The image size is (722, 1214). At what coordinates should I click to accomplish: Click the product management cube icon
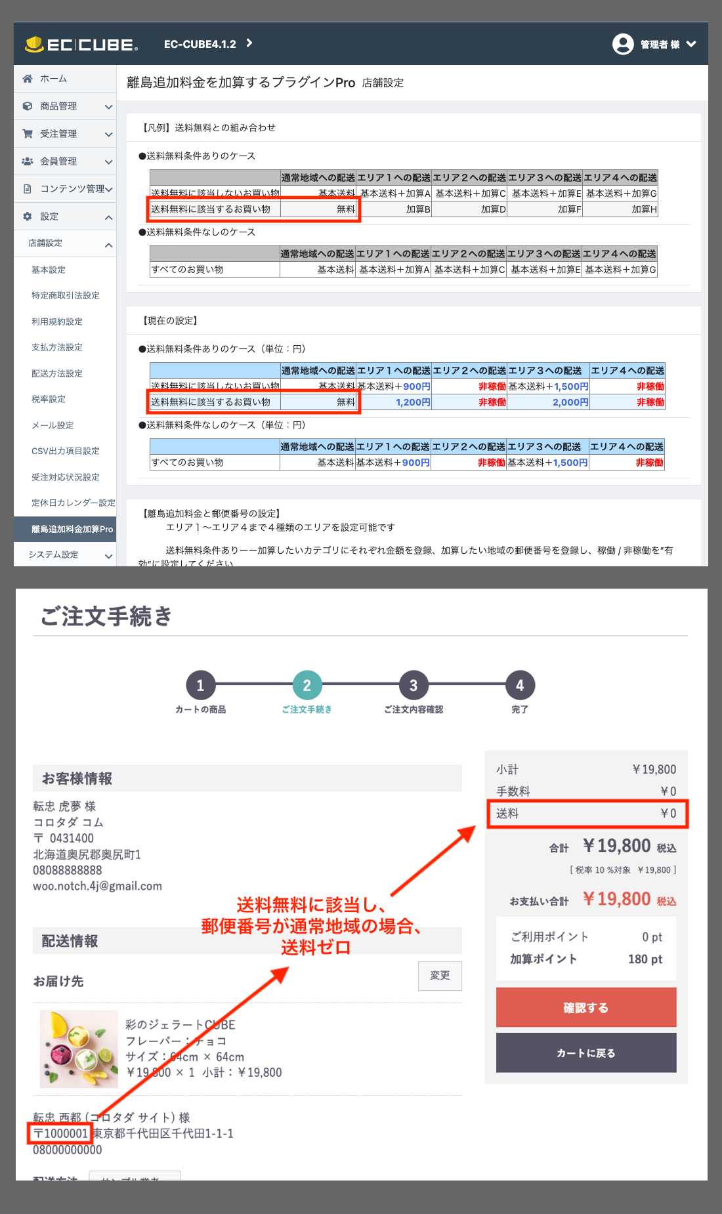point(28,106)
